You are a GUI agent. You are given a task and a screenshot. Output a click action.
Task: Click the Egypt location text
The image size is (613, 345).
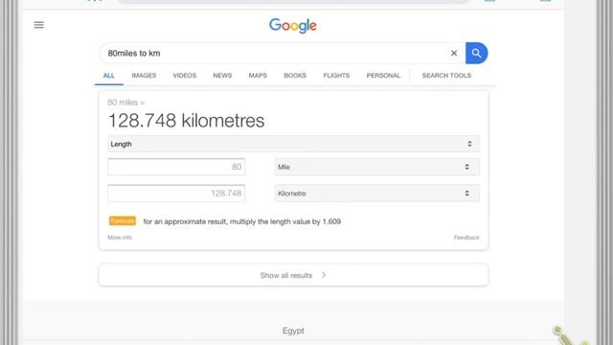[293, 331]
